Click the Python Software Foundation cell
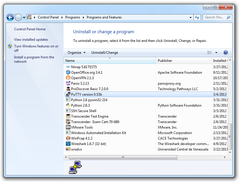This screenshot has height=182, width=239. tap(179, 105)
